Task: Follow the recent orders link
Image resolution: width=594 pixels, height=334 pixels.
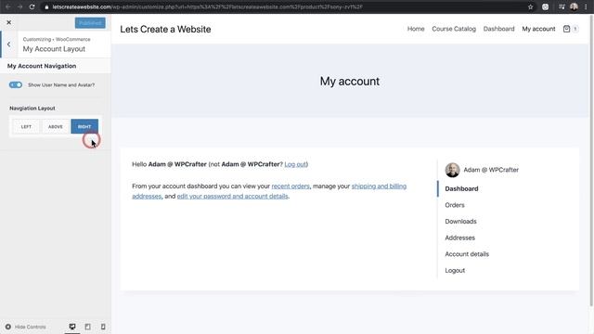Action: 291,186
